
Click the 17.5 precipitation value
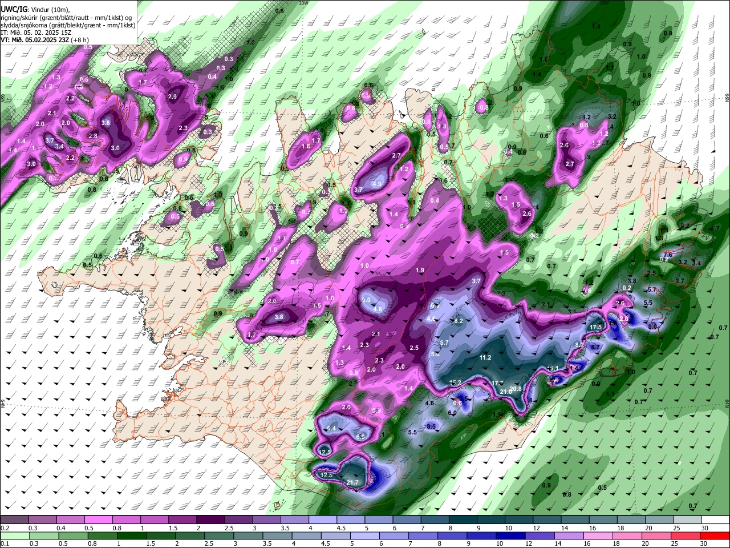pos(596,327)
